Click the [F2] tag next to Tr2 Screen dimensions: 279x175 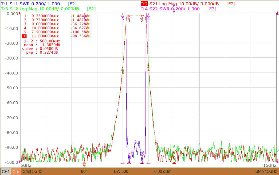pyautogui.click(x=231, y=4)
